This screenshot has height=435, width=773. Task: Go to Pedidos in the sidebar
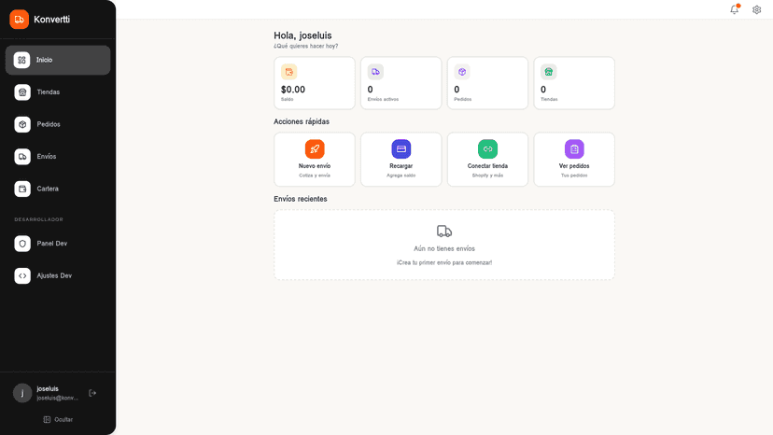[x=58, y=124]
